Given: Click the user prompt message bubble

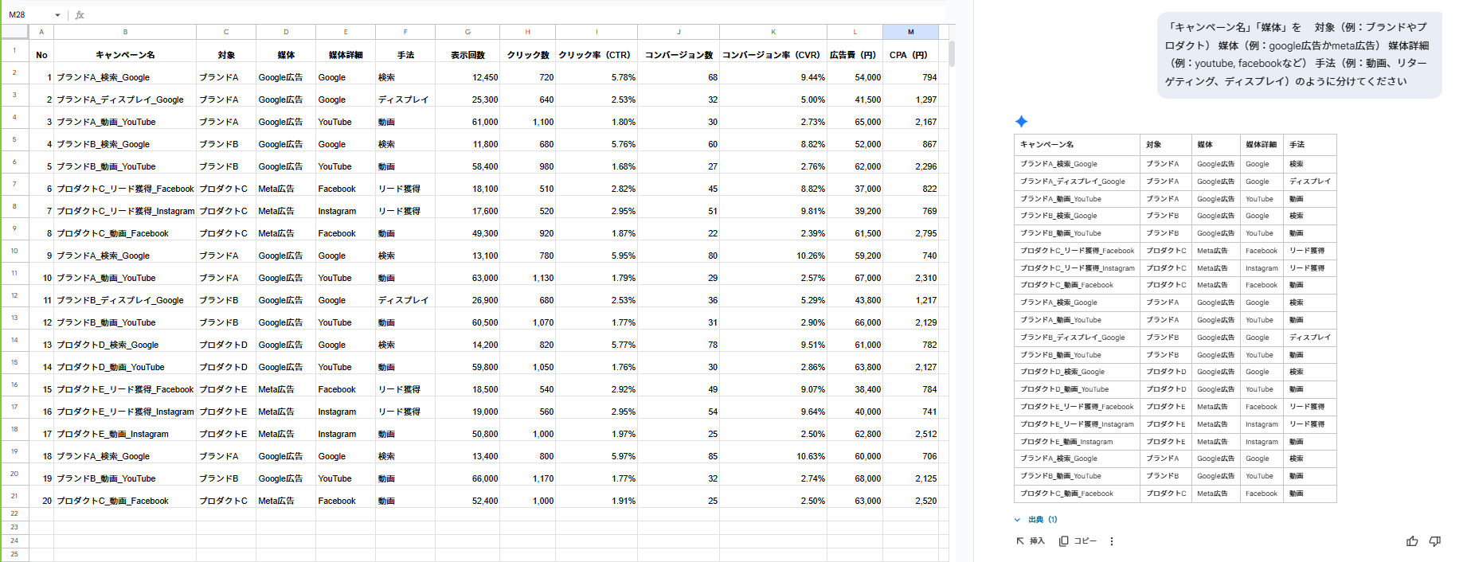Looking at the screenshot, I should click(1298, 54).
